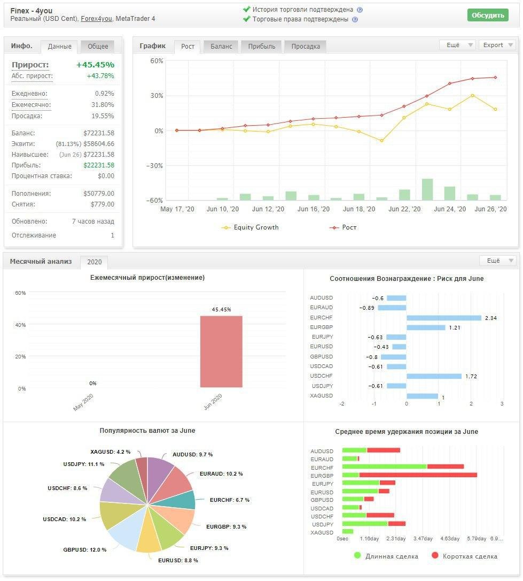Viewport: 523px width, 581px height.
Task: Open the Export dropdown menu
Action: [x=497, y=45]
